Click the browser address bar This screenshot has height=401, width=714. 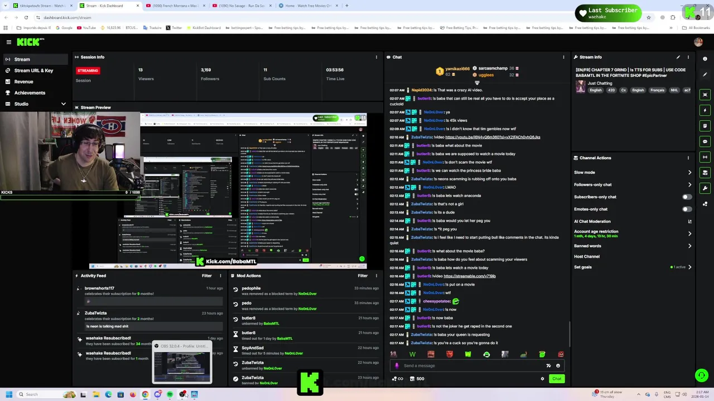[335, 17]
